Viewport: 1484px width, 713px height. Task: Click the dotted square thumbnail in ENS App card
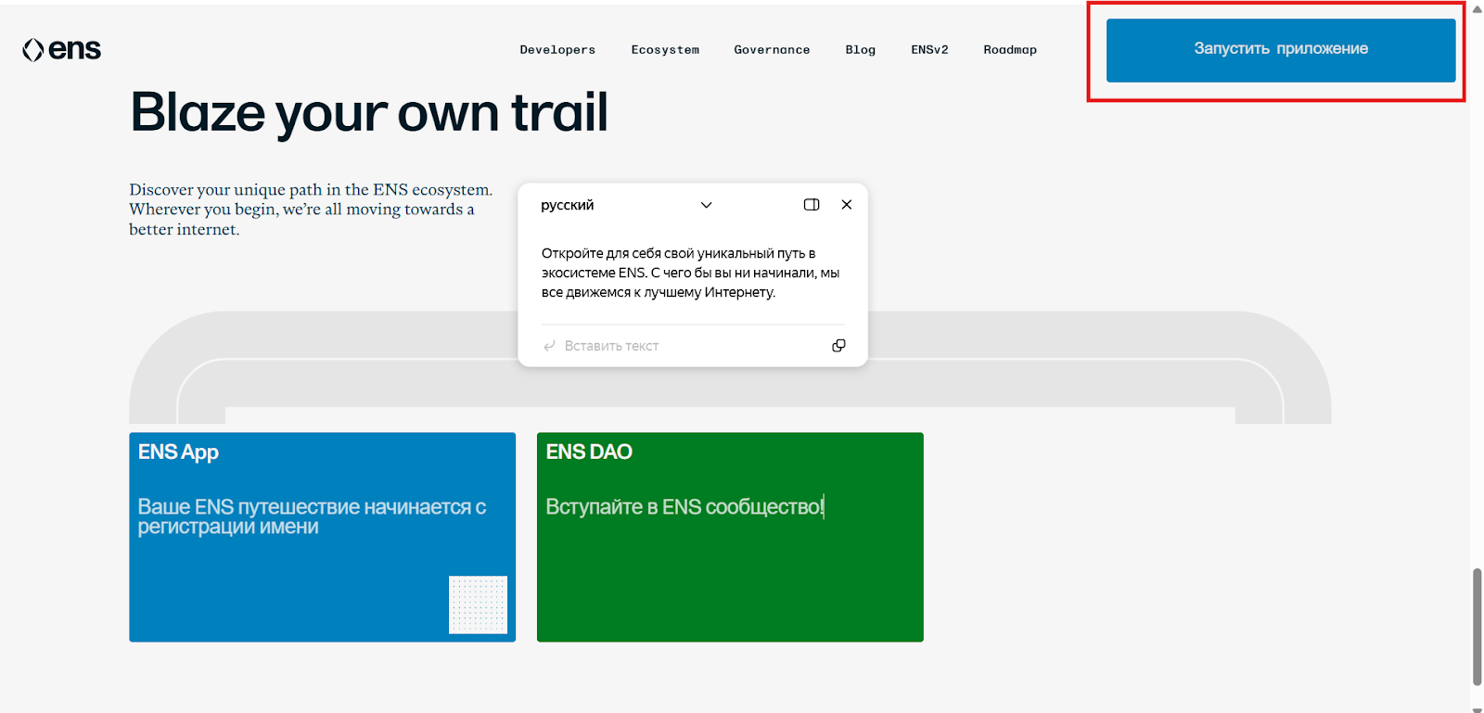point(479,605)
